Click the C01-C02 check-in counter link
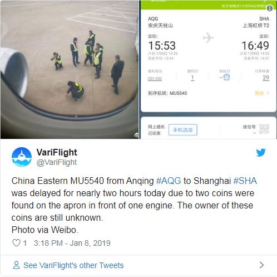The width and height of the screenshot is (277, 277). [155, 79]
